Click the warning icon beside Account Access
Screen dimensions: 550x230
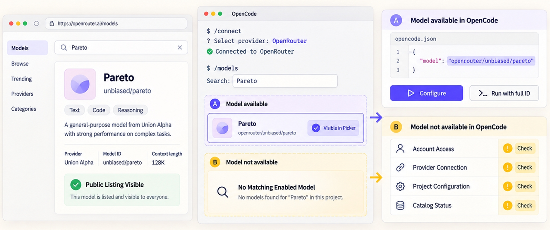[508, 149]
